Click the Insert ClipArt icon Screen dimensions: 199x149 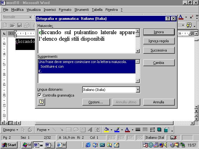coord(97,130)
